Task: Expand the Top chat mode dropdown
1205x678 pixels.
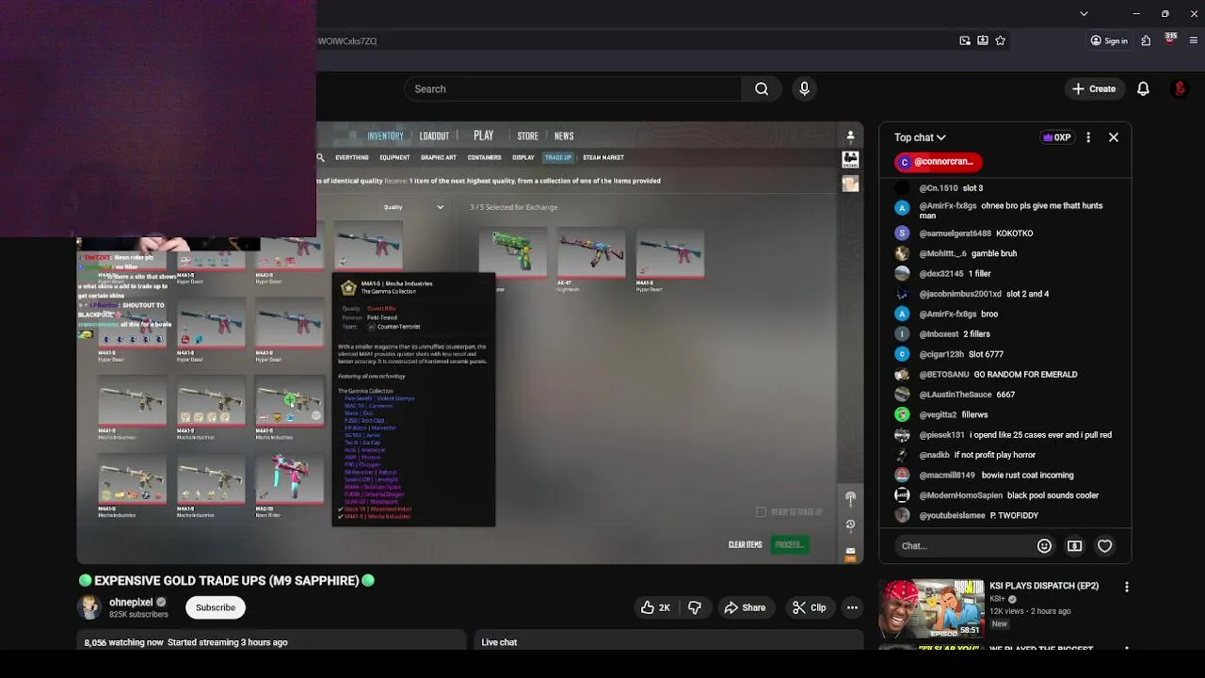Action: [x=920, y=137]
